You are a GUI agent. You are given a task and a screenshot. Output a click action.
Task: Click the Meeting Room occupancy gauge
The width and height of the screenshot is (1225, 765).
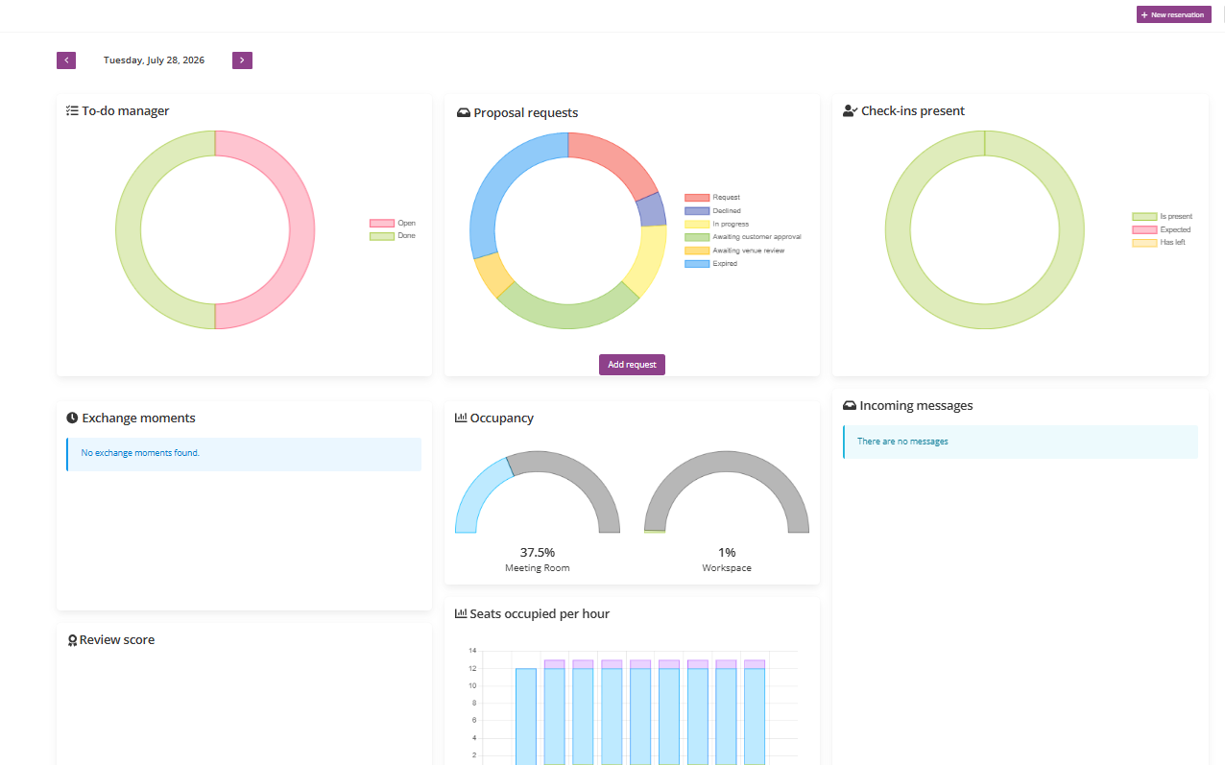click(x=538, y=491)
